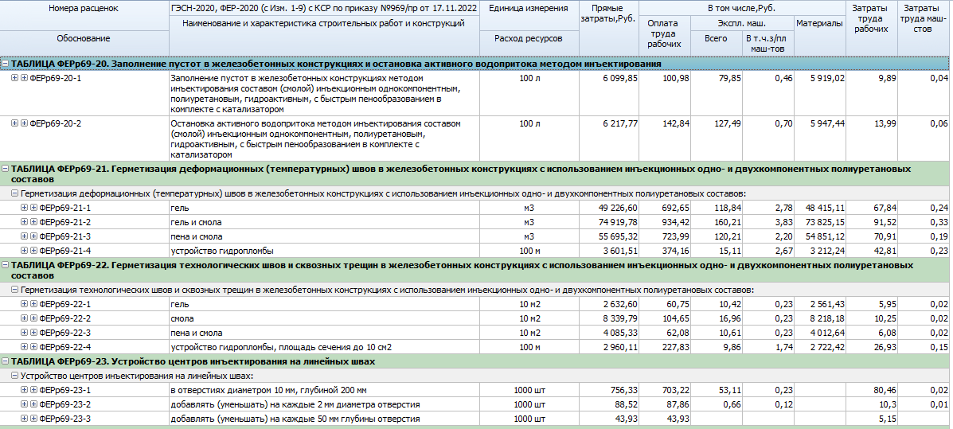This screenshot has height=429, width=953.
Task: Expand the leftmost plus box of ФЕРр69-20-1
Action: point(14,78)
